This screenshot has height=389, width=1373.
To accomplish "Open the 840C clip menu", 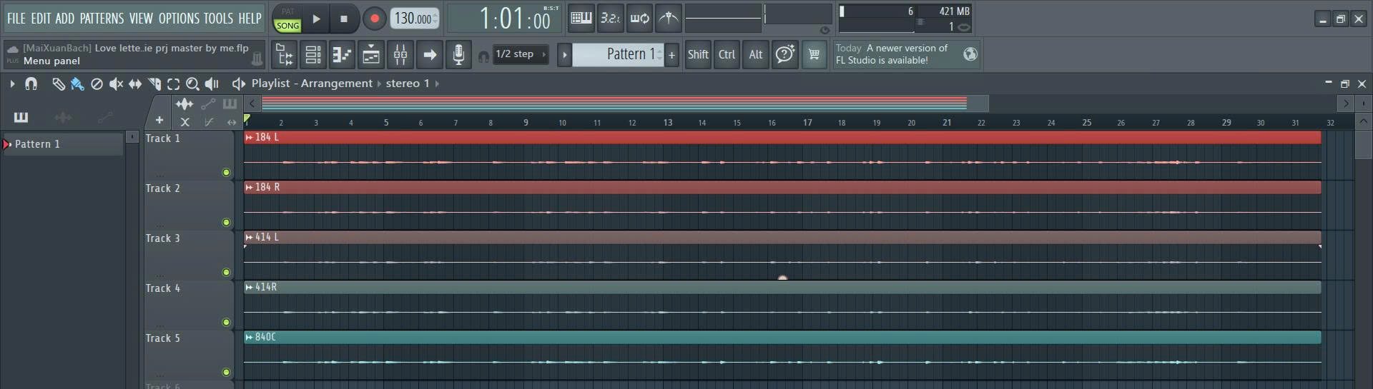I will pos(249,337).
